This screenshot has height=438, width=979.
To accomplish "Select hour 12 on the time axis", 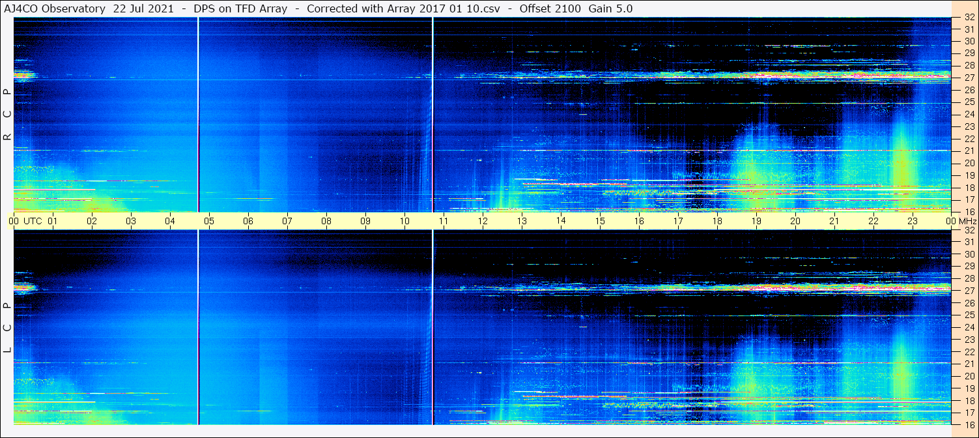I will (483, 221).
